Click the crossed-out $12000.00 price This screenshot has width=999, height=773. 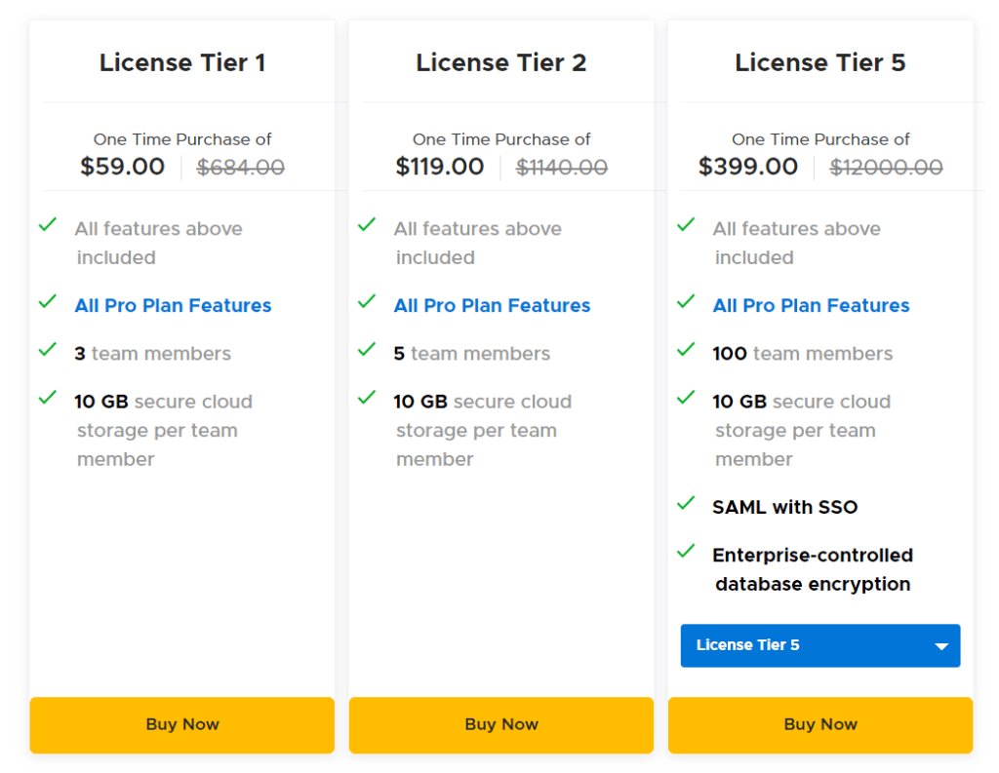click(886, 168)
